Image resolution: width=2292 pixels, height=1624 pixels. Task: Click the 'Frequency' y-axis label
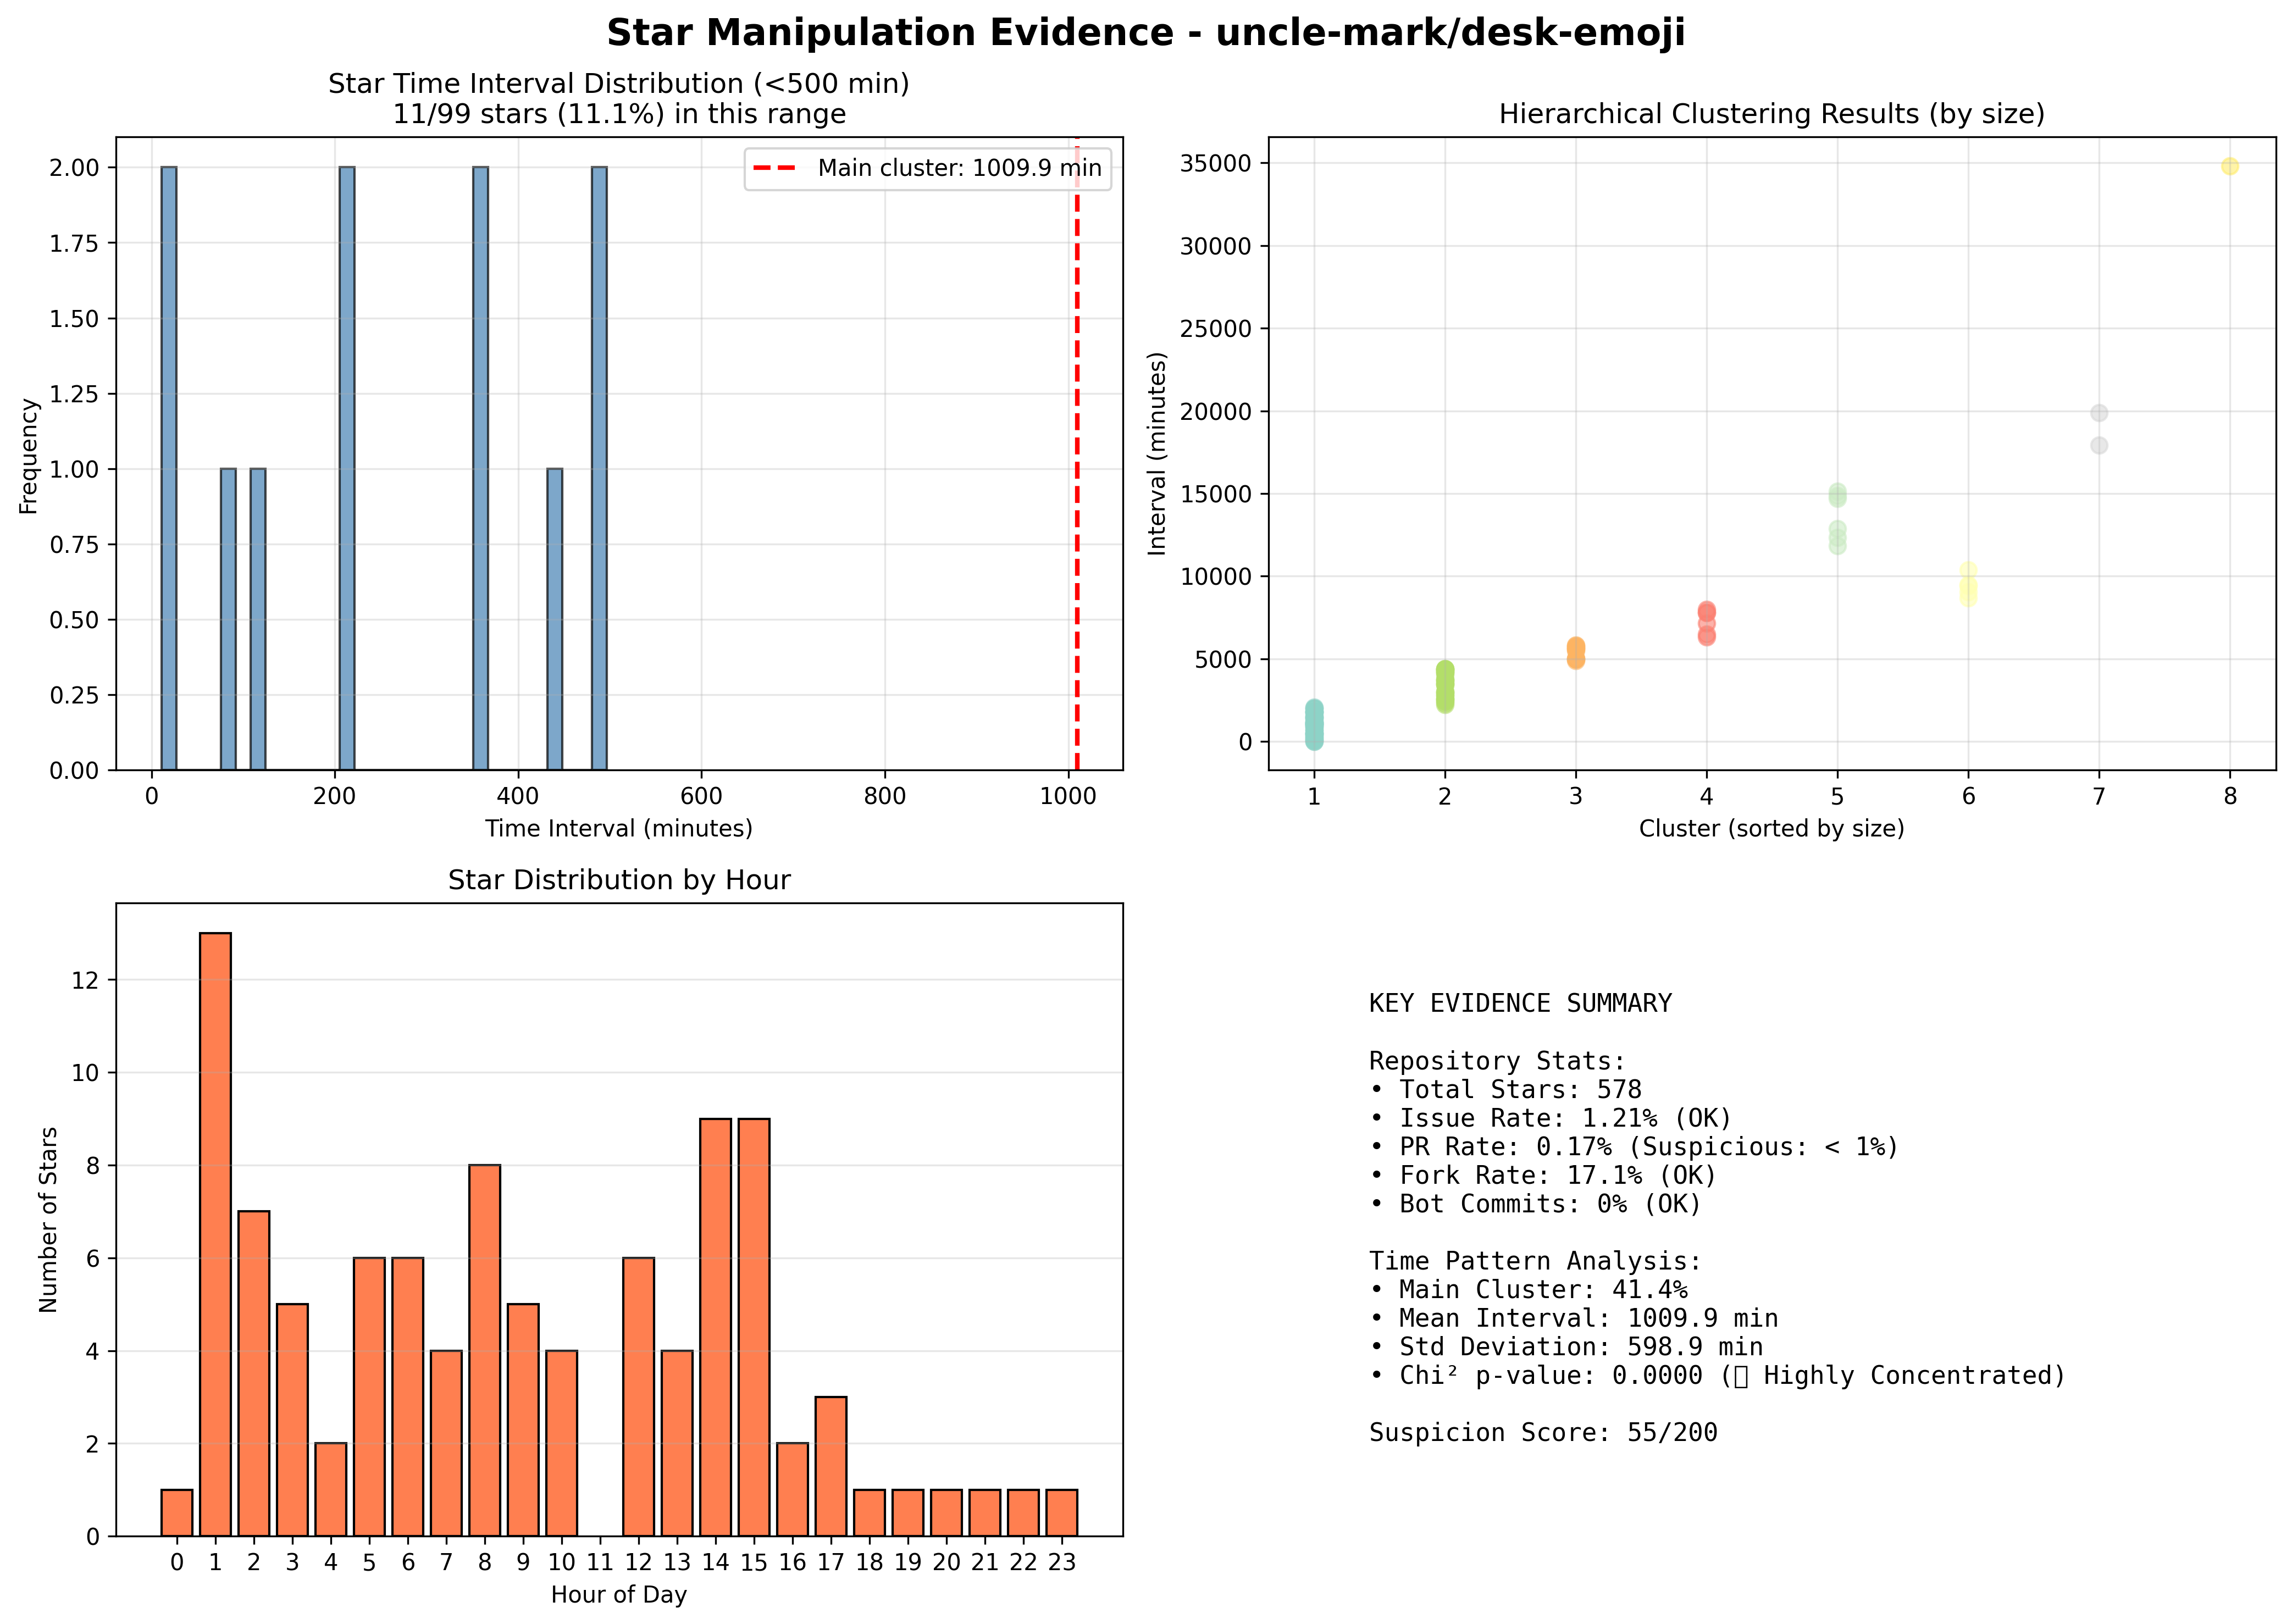click(x=28, y=456)
